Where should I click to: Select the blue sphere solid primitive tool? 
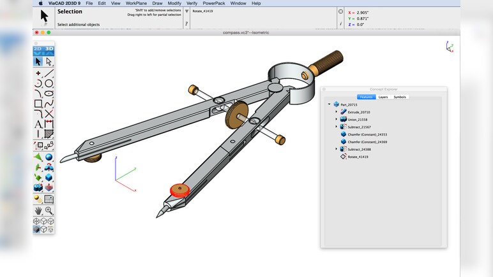point(49,157)
